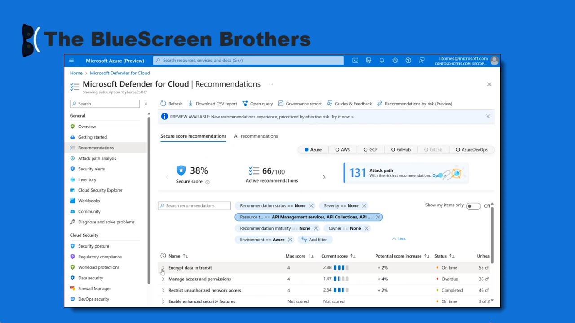Open Guides & Feedback

coord(349,104)
